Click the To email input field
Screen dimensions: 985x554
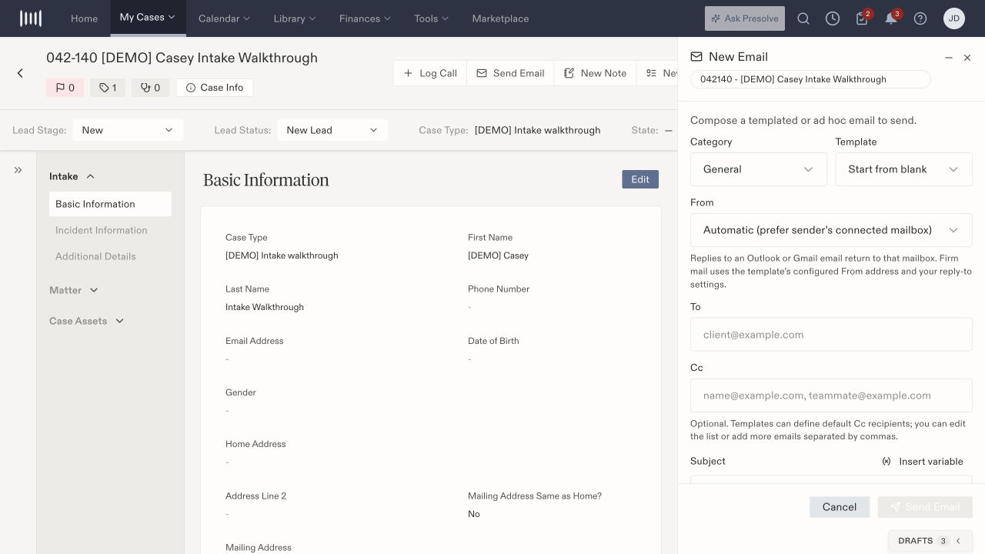point(831,335)
